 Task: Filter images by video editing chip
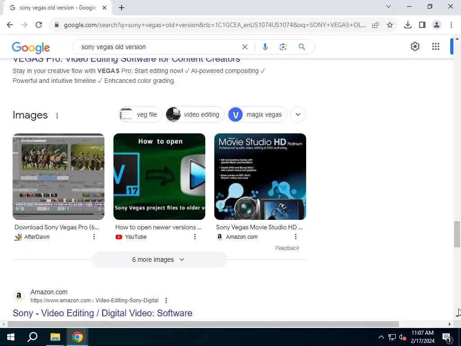(194, 114)
